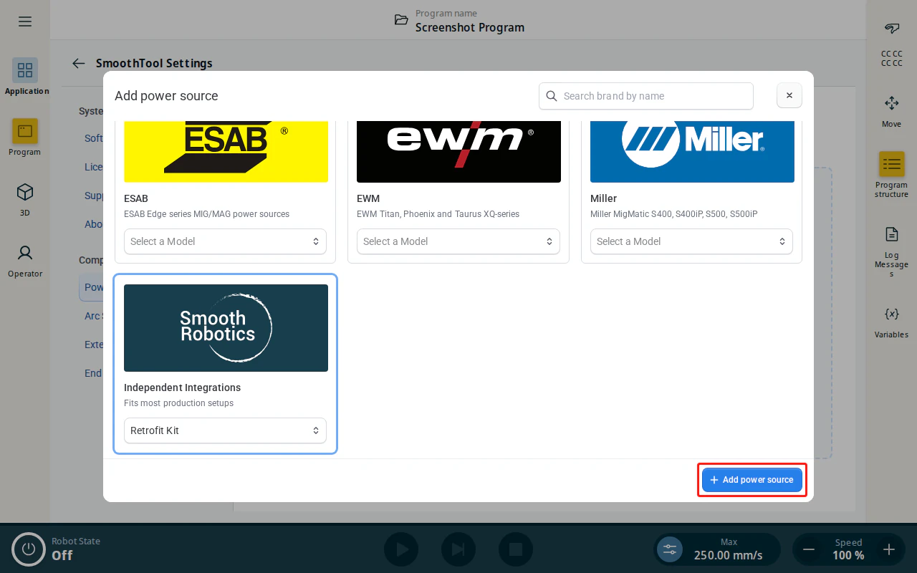Open the hamburger menu icon
This screenshot has width=917, height=573.
[x=25, y=21]
